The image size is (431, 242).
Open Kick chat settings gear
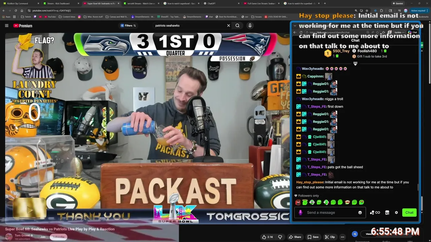[x=396, y=212]
